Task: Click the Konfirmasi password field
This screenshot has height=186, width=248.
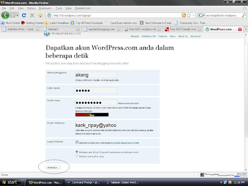Action: (96, 102)
